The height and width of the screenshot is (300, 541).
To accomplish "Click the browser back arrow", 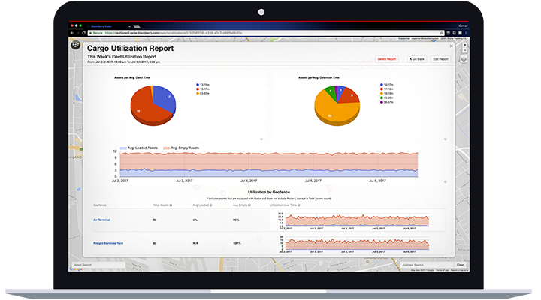I will pyautogui.click(x=74, y=33).
